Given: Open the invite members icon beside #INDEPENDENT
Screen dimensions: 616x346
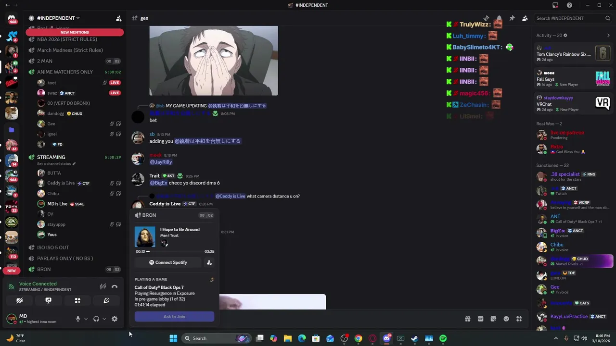Looking at the screenshot, I should [118, 18].
